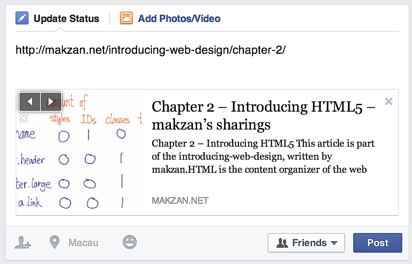Switch to the Update Status tab
This screenshot has width=412, height=264.
coord(66,19)
